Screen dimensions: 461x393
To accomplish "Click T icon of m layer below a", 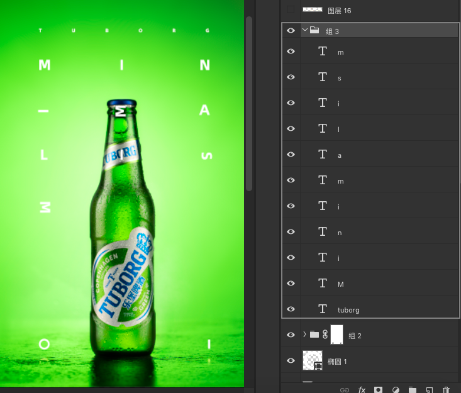I will (323, 180).
